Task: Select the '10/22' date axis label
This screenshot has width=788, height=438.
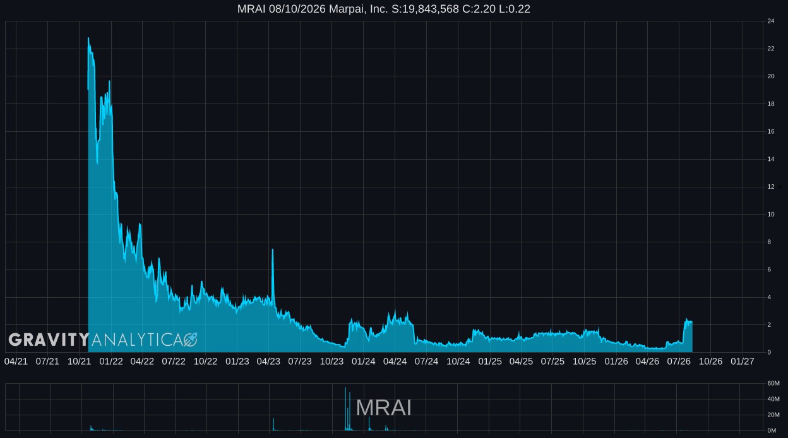Action: (x=205, y=361)
